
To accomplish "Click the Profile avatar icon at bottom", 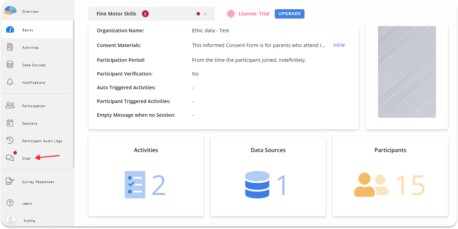I will (x=10, y=220).
